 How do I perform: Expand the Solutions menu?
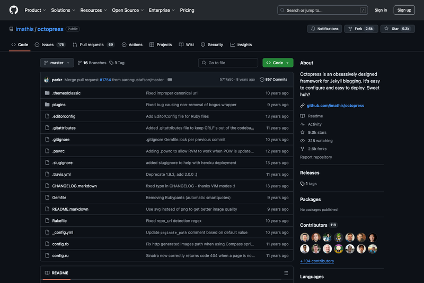point(63,10)
